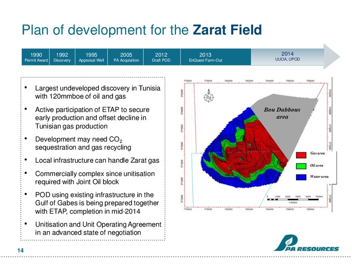The height and width of the screenshot is (264, 352).
Task: Click the blue Water area legend swatch
Action: point(301,177)
